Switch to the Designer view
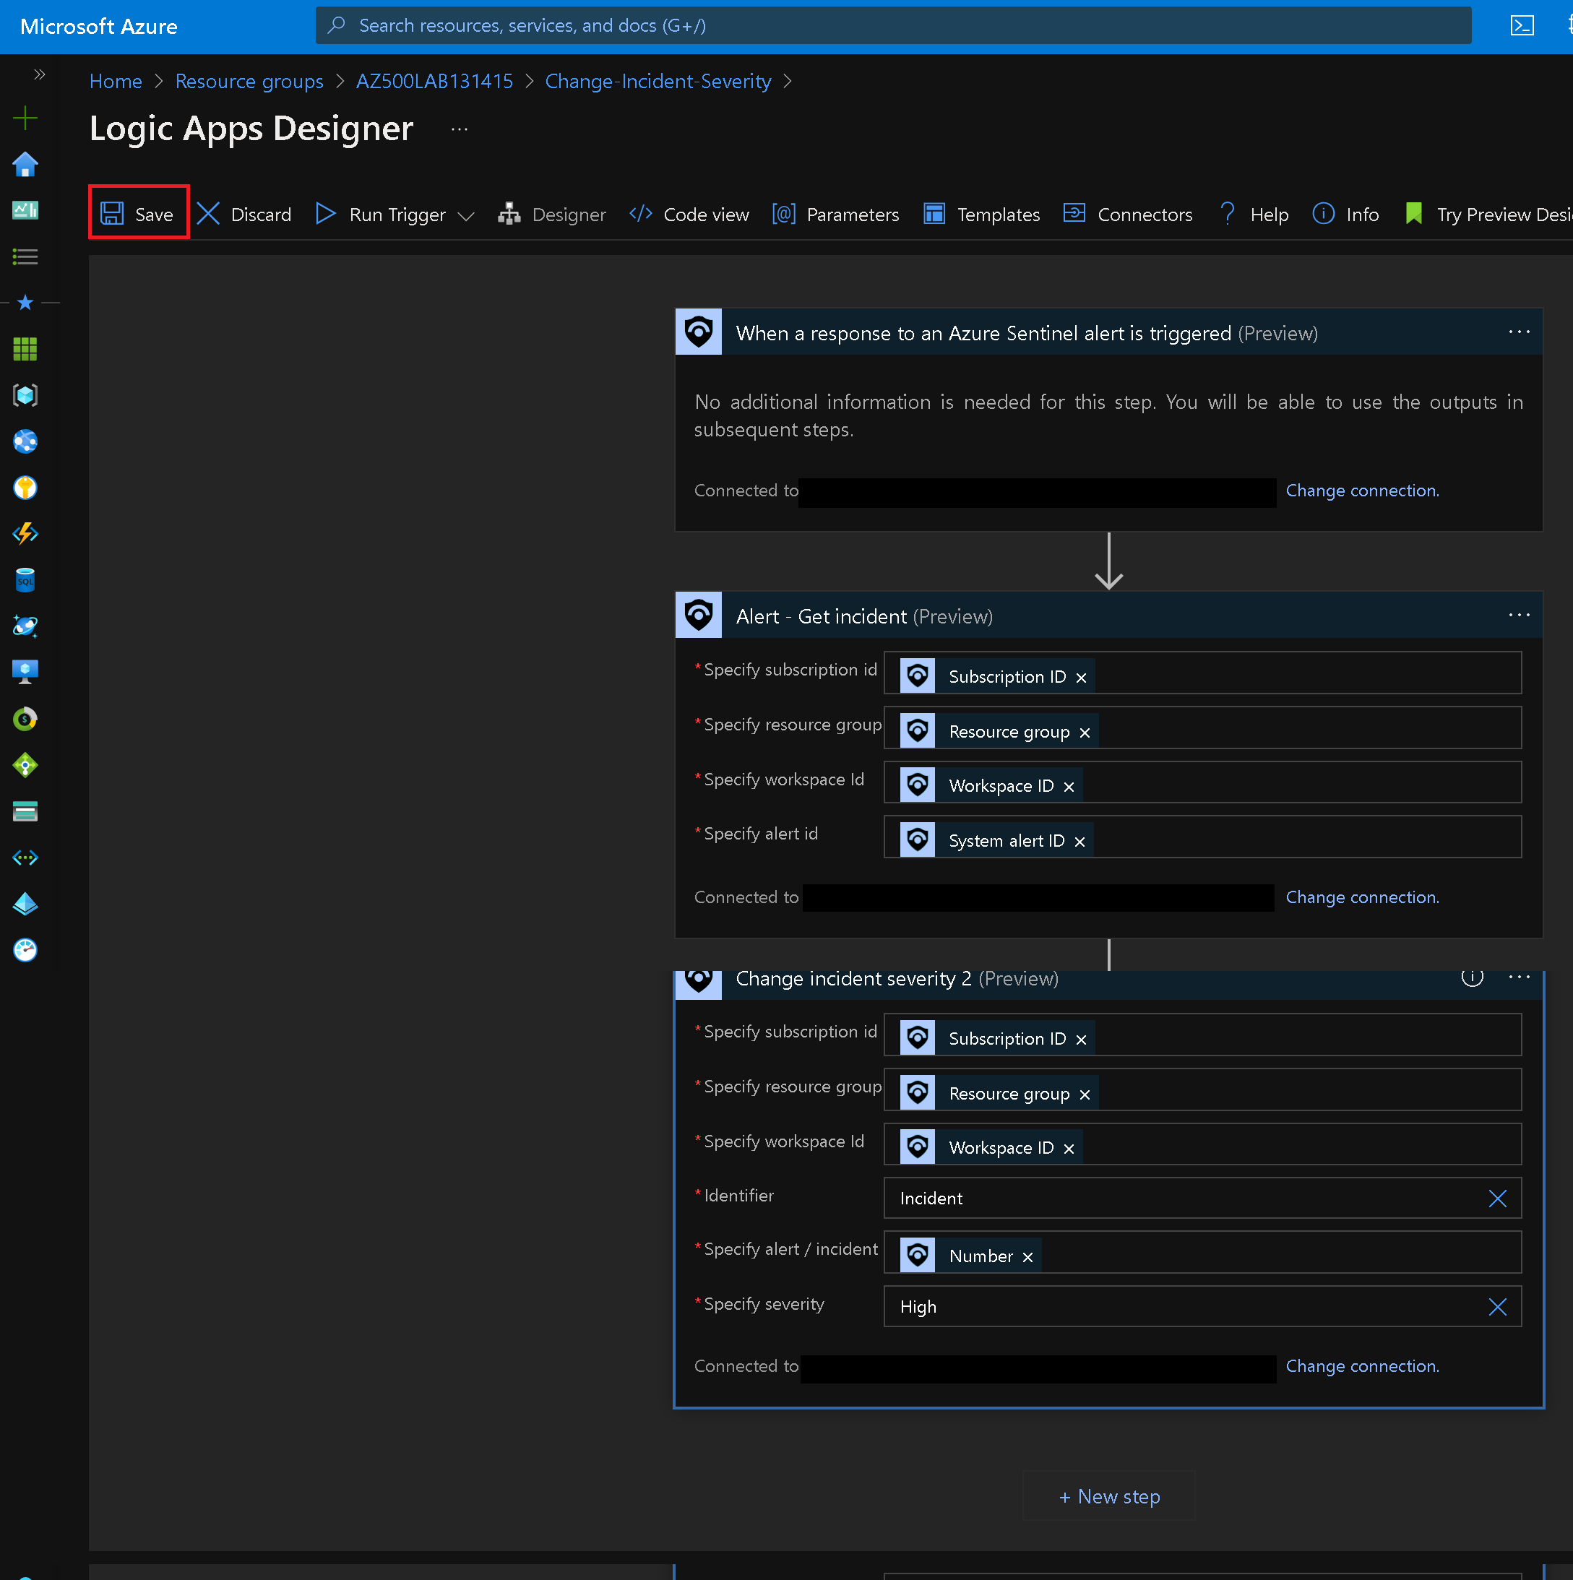The image size is (1573, 1580). point(552,215)
